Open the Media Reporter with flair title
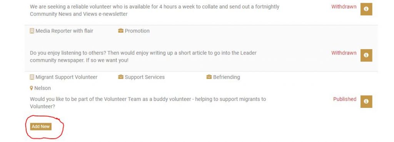 (x=64, y=31)
